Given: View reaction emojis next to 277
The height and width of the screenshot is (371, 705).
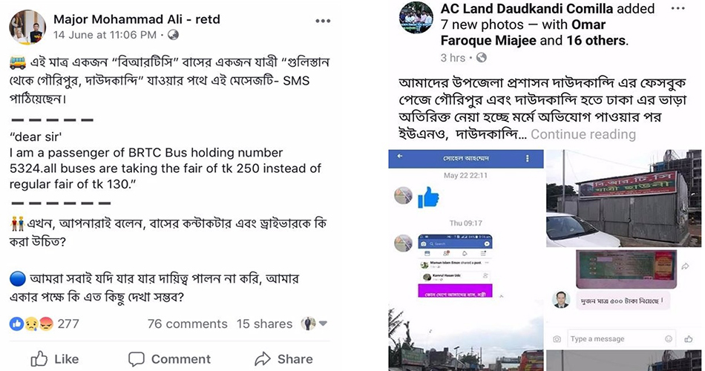Looking at the screenshot, I should point(31,324).
